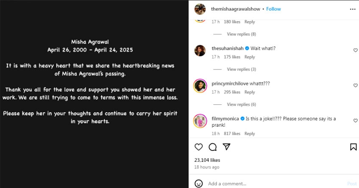Like thesuhanishah's comment
The image size is (359, 188).
coord(355,50)
